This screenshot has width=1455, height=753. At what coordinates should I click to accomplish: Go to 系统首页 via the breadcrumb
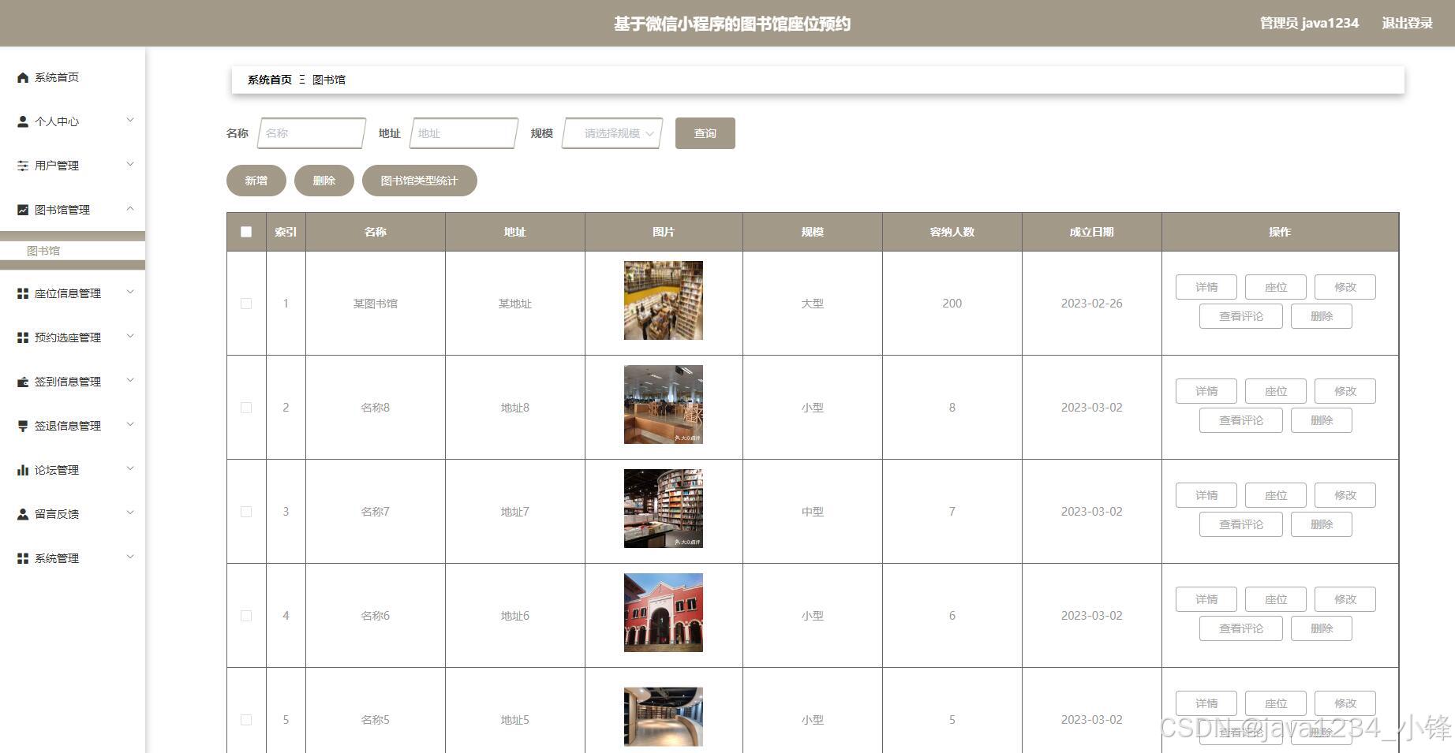(270, 80)
